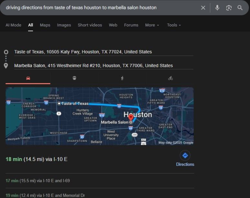Click origin circle icon beside Taste of Texas
This screenshot has width=250, height=198.
tap(6, 52)
